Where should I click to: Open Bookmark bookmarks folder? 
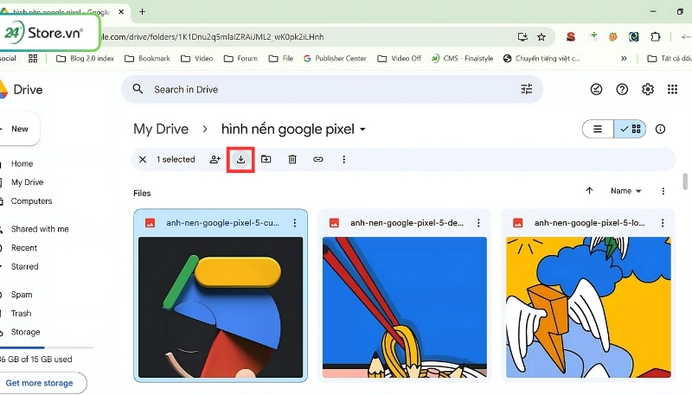(147, 58)
